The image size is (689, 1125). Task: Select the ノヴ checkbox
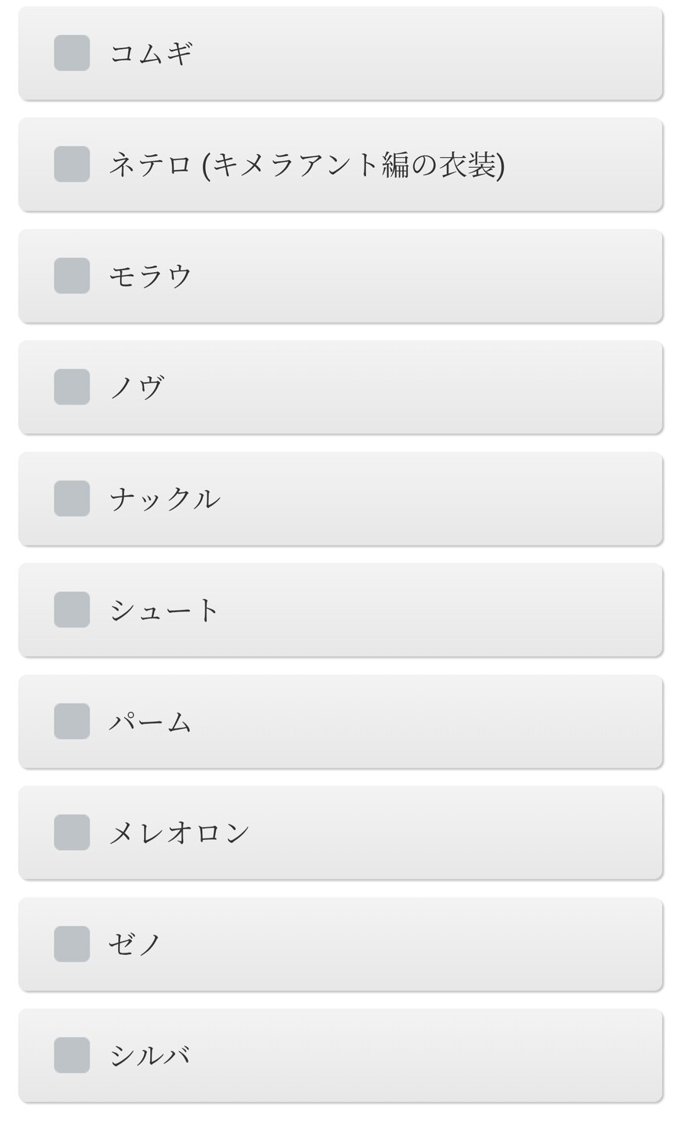point(72,387)
